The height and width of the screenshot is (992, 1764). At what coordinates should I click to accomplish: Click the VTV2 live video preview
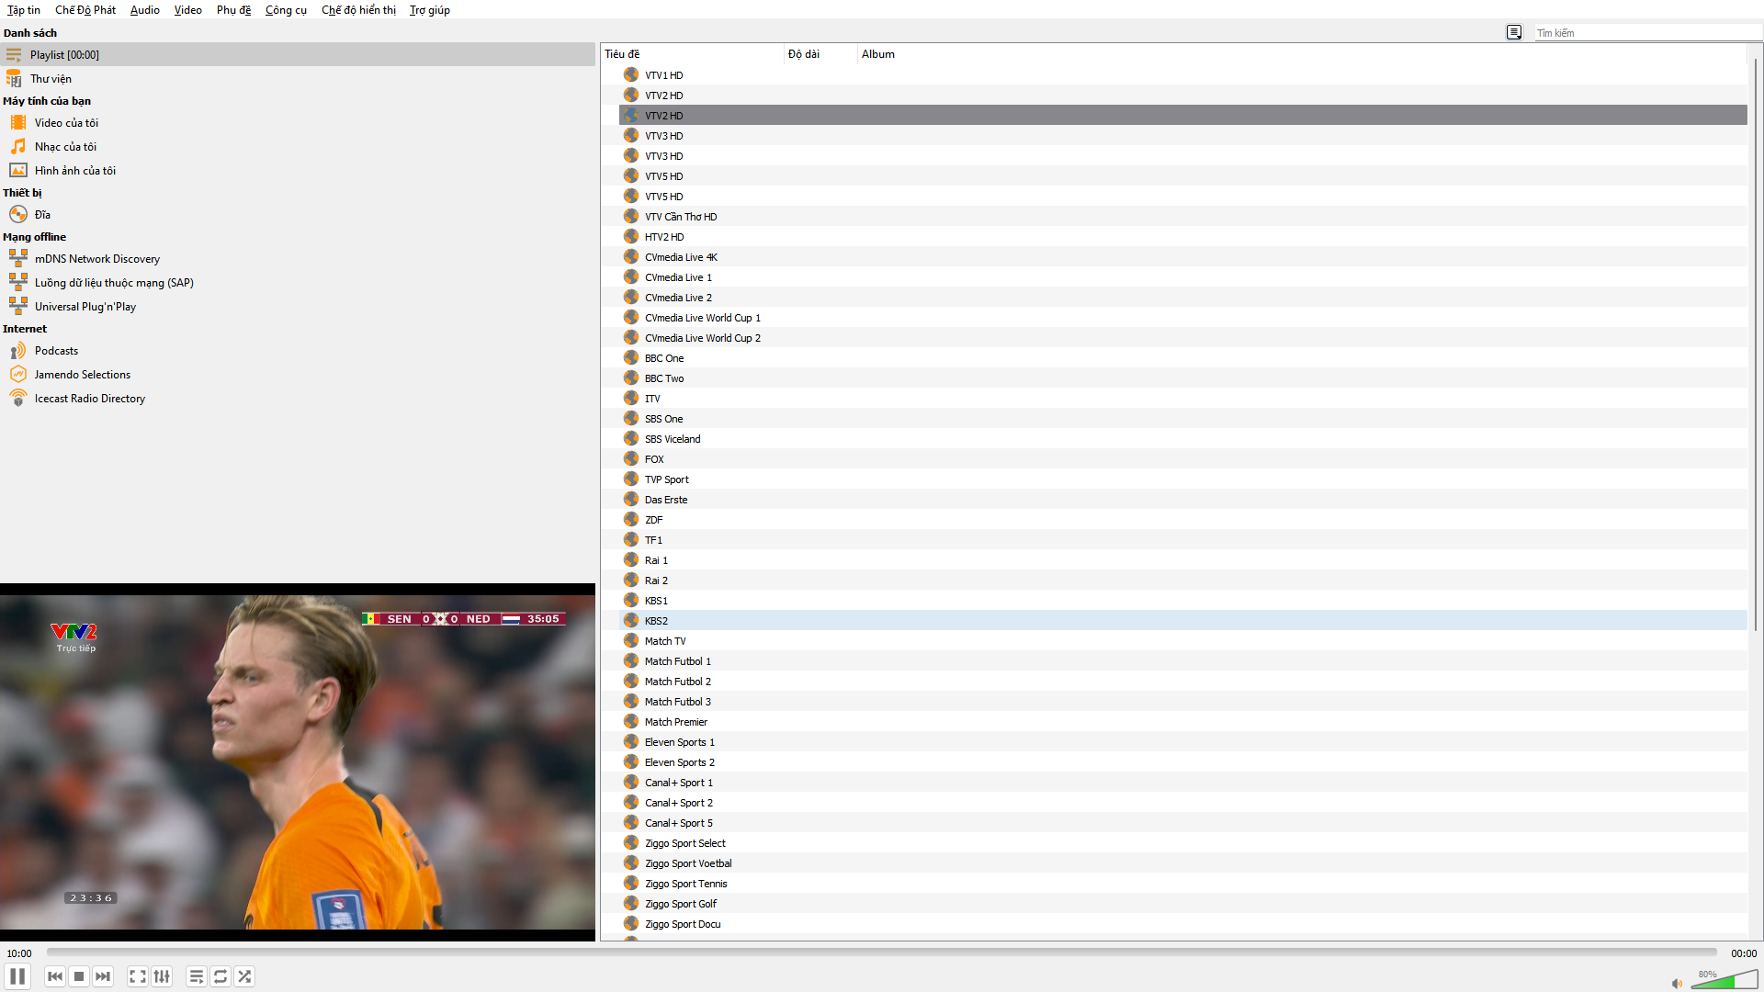click(x=298, y=762)
